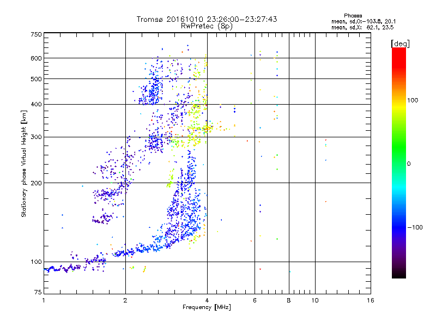
Task: Click the y-axis label '300'
Action: coord(36,137)
